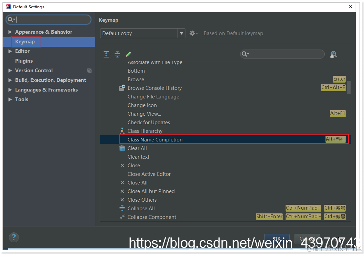
Task: Click the Enter shortcut label on Browse
Action: pyautogui.click(x=339, y=79)
